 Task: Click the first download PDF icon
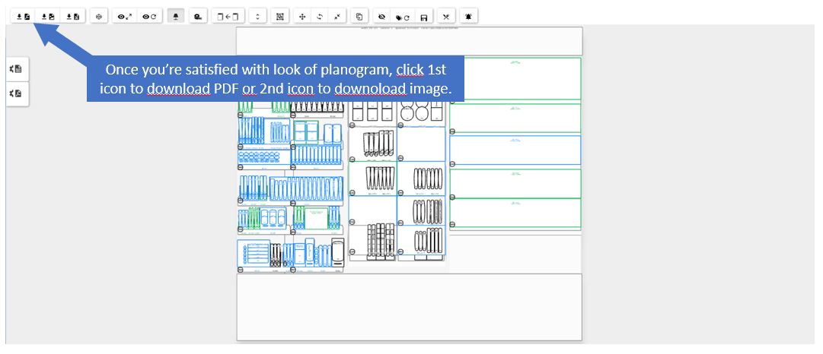click(24, 16)
